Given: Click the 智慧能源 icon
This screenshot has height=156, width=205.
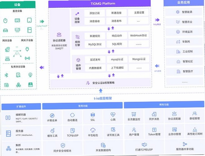Looking at the screenshot, I should coord(178,12).
